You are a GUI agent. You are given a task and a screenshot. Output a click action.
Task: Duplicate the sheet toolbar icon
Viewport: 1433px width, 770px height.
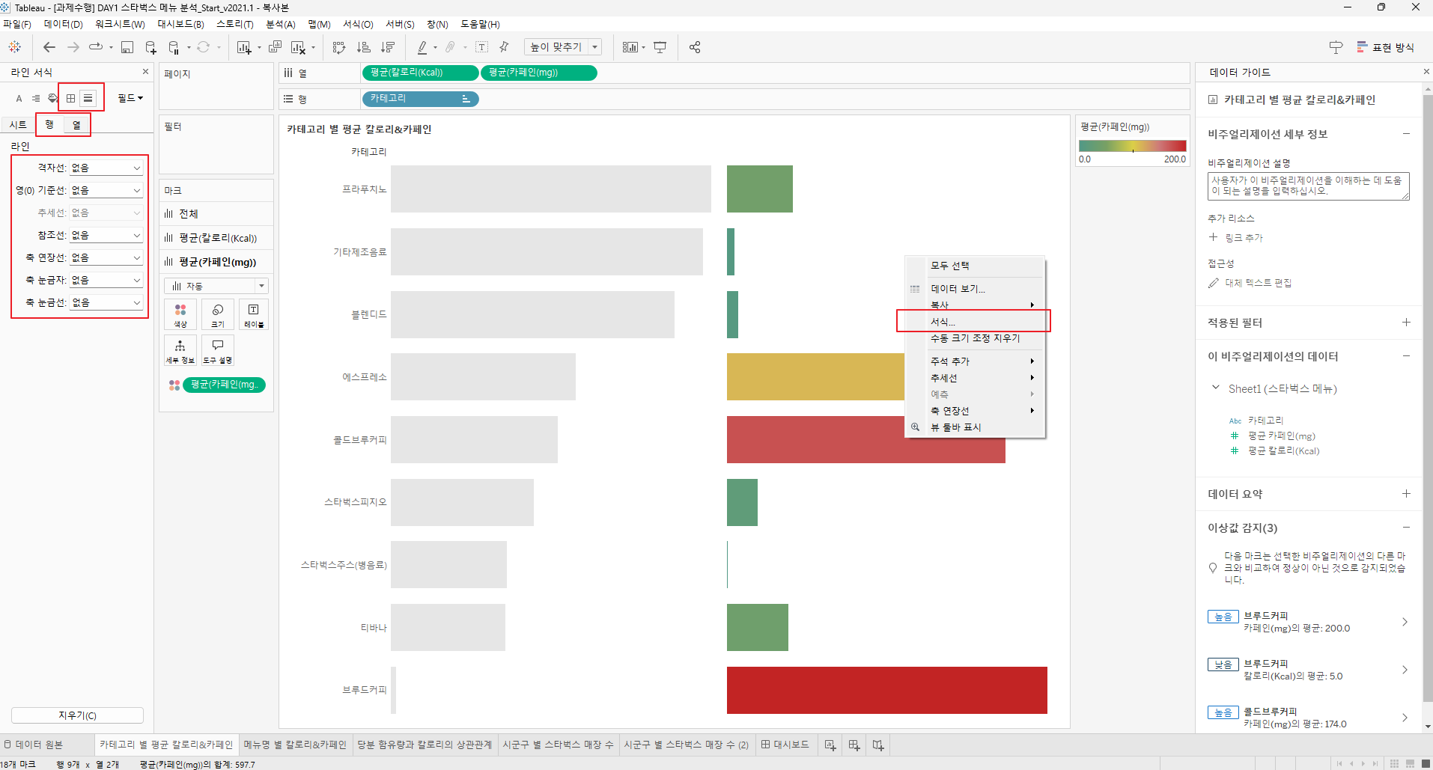[275, 47]
